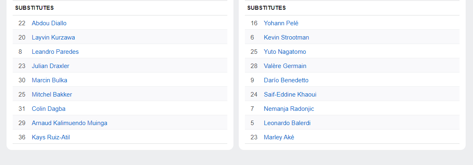Select Leandro Paredes from substitutes
Screen dimensions: 473x165
pos(55,52)
